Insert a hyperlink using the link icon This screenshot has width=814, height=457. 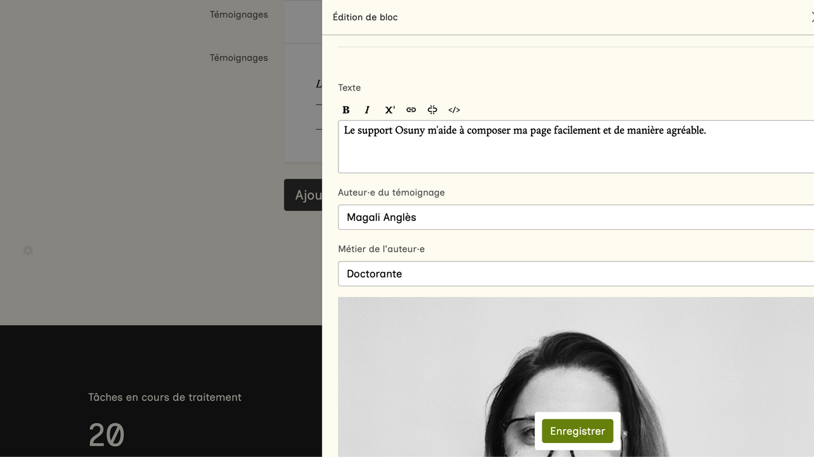(x=411, y=110)
